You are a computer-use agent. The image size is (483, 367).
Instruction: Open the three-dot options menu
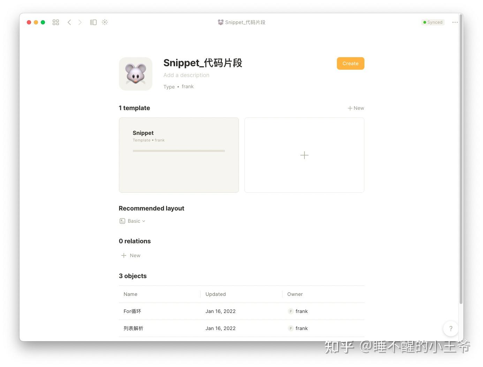click(455, 22)
